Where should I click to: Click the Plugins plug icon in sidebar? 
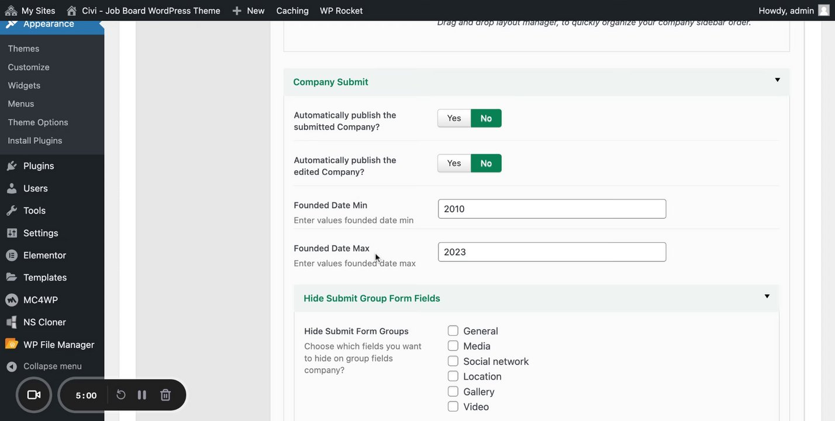(12, 166)
